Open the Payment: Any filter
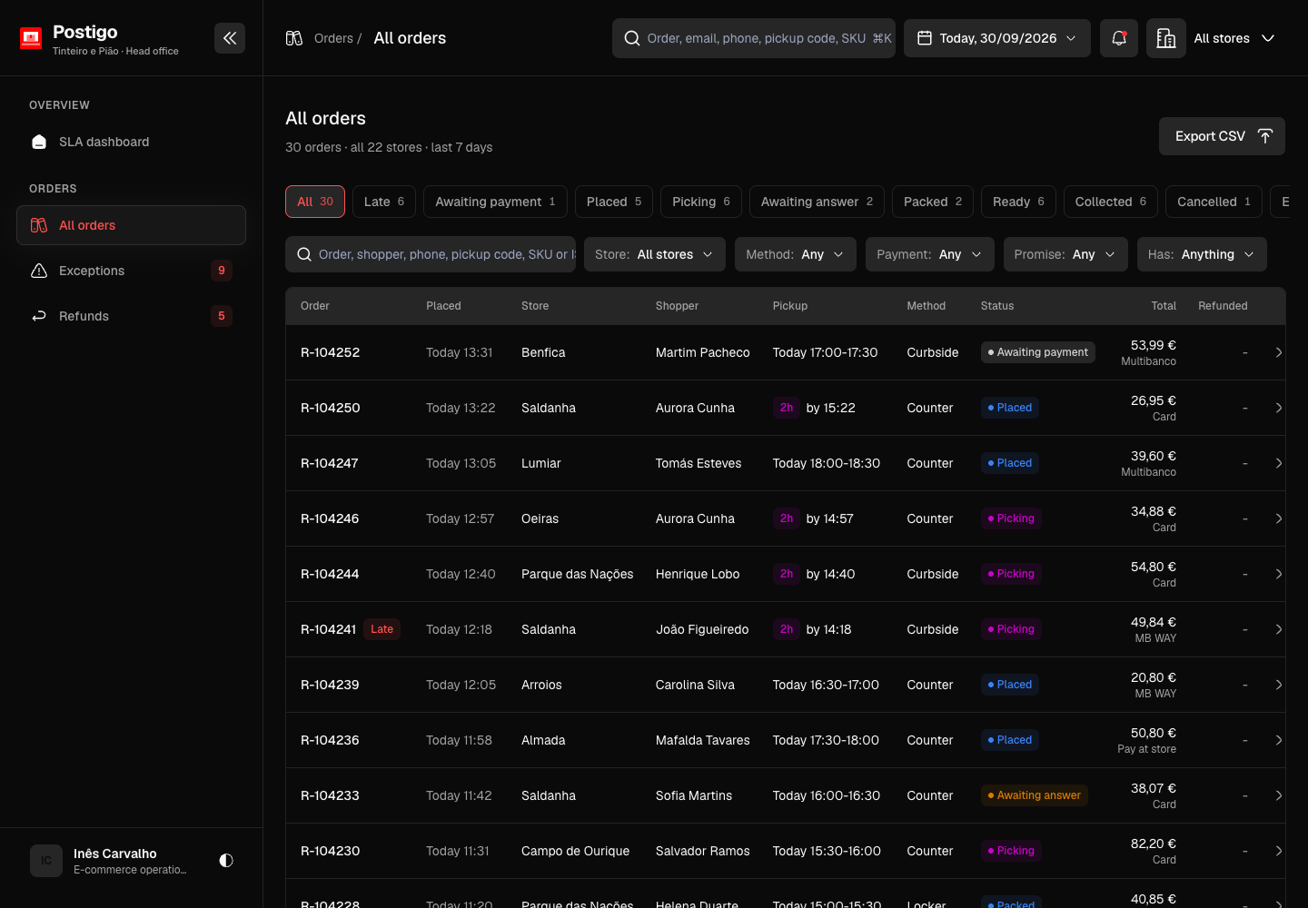Viewport: 1308px width, 908px height. point(930,254)
